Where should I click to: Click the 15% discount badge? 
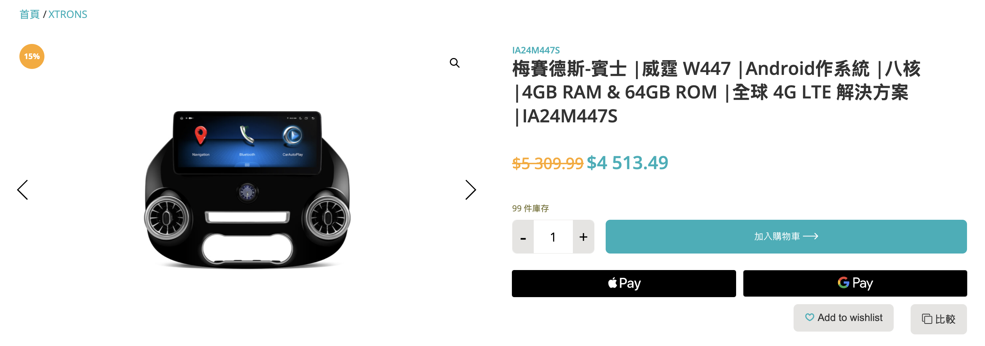[32, 57]
